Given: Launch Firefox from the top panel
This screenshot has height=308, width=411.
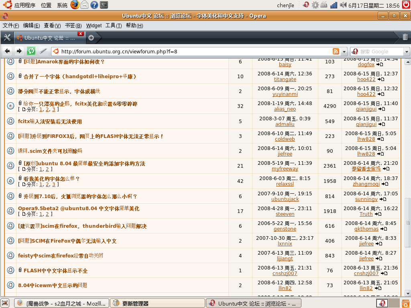Looking at the screenshot, I should click(x=74, y=5).
